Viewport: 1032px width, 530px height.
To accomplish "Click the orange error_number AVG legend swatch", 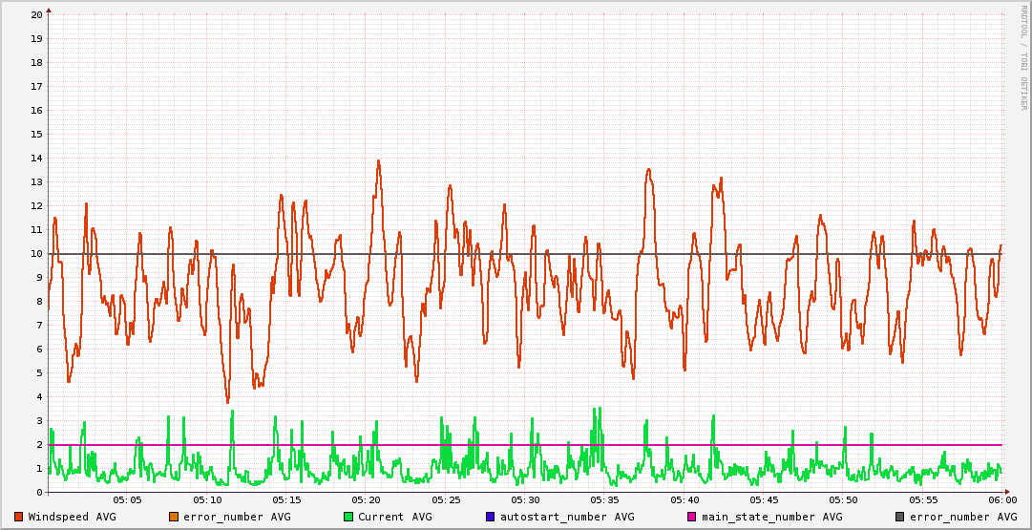I will click(x=174, y=517).
